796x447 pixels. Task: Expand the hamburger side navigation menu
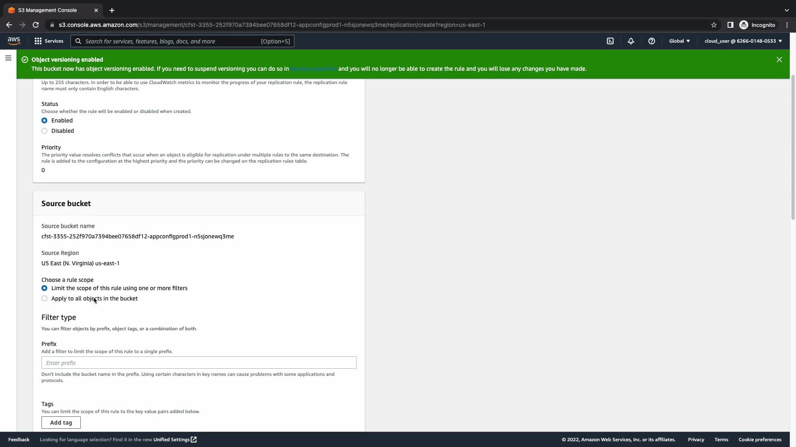click(8, 58)
